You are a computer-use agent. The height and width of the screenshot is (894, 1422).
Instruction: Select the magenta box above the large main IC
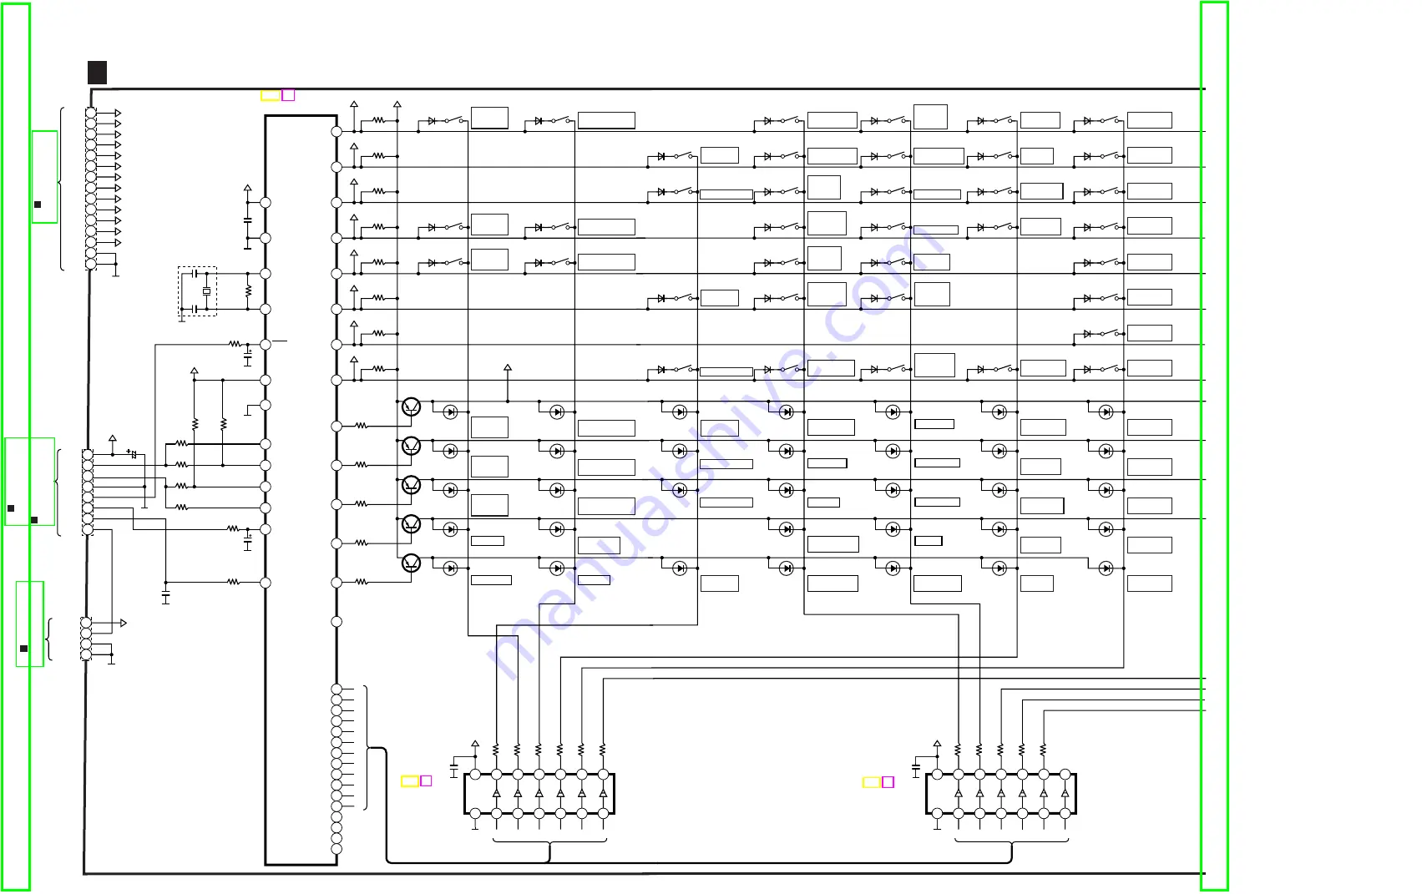(x=288, y=95)
